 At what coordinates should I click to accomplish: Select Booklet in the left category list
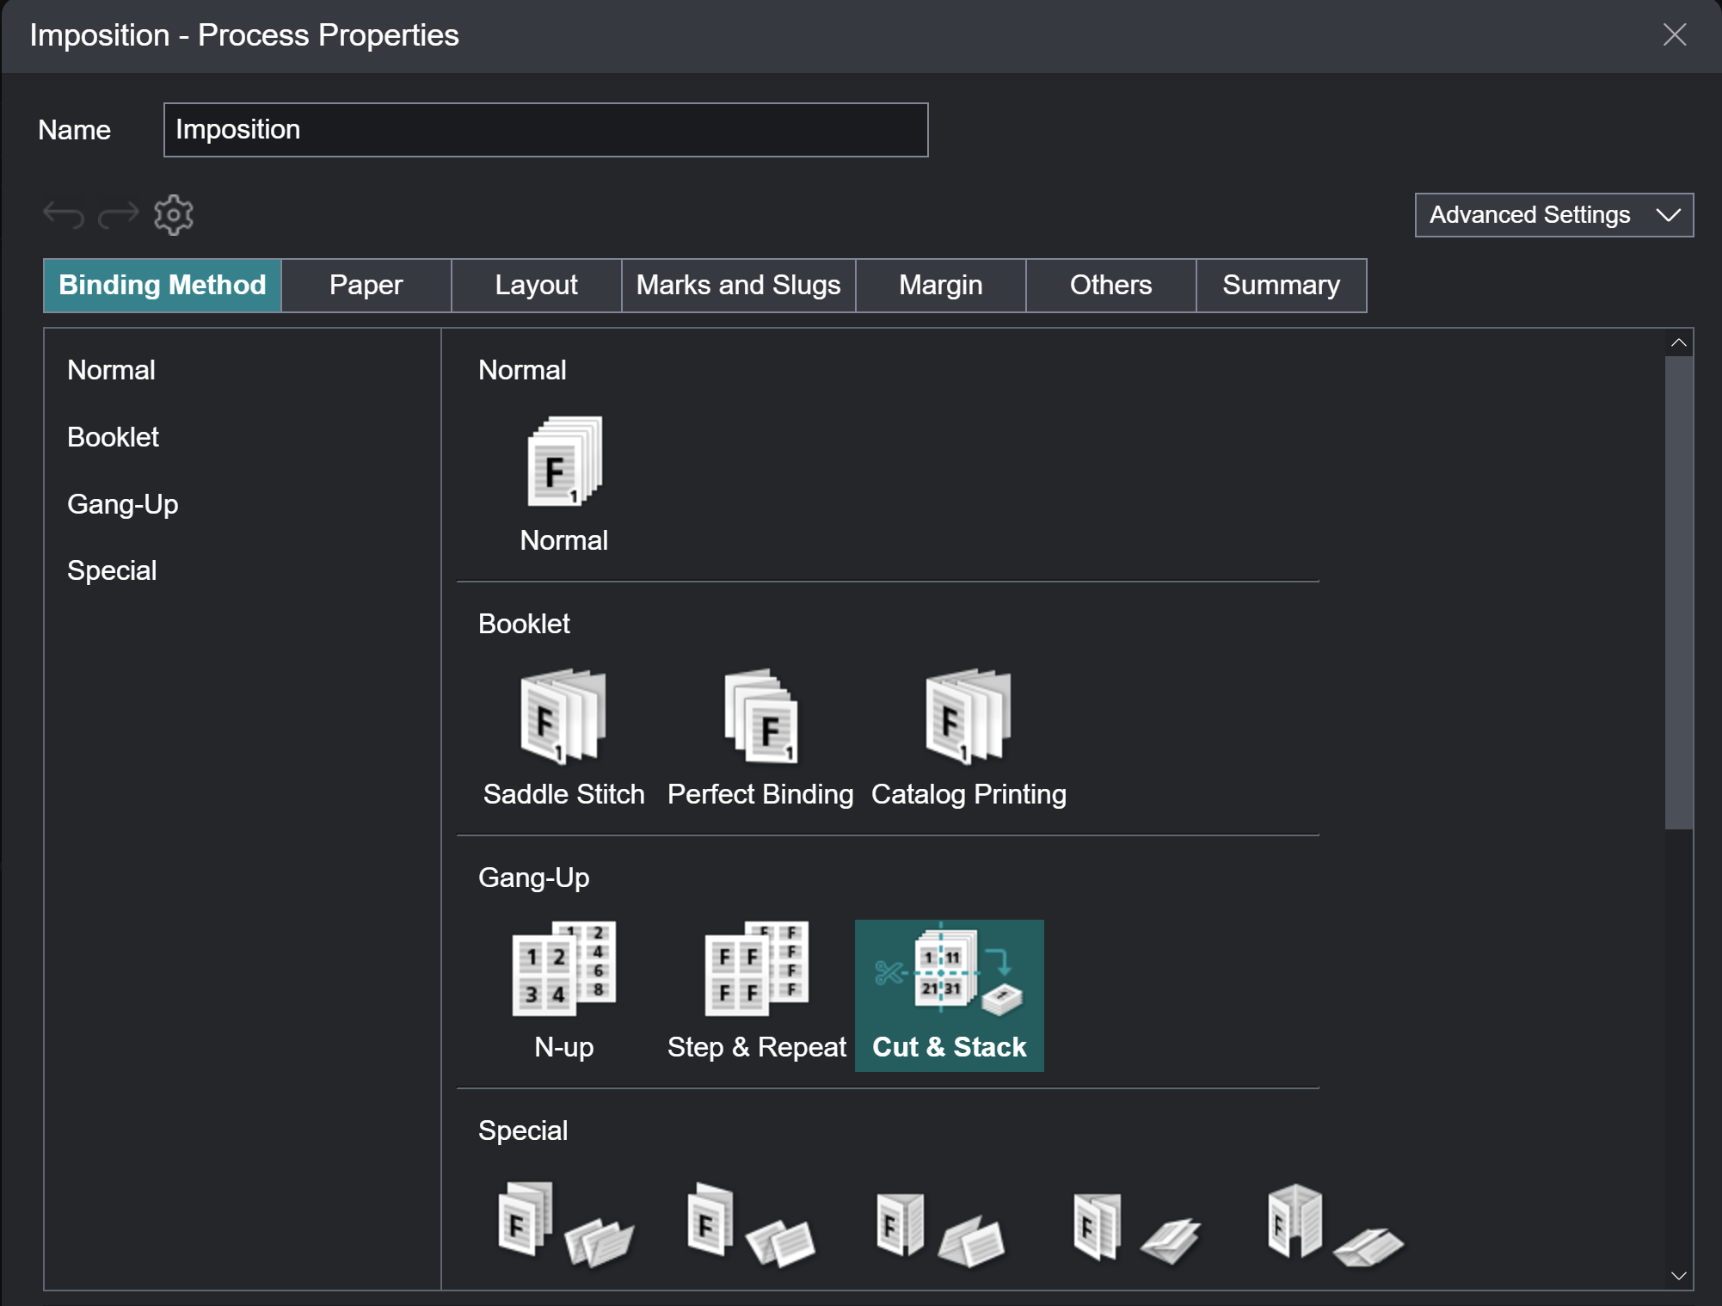(113, 437)
